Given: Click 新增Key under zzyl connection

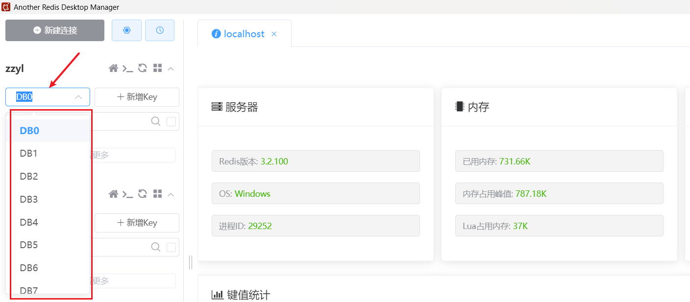Looking at the screenshot, I should (137, 97).
